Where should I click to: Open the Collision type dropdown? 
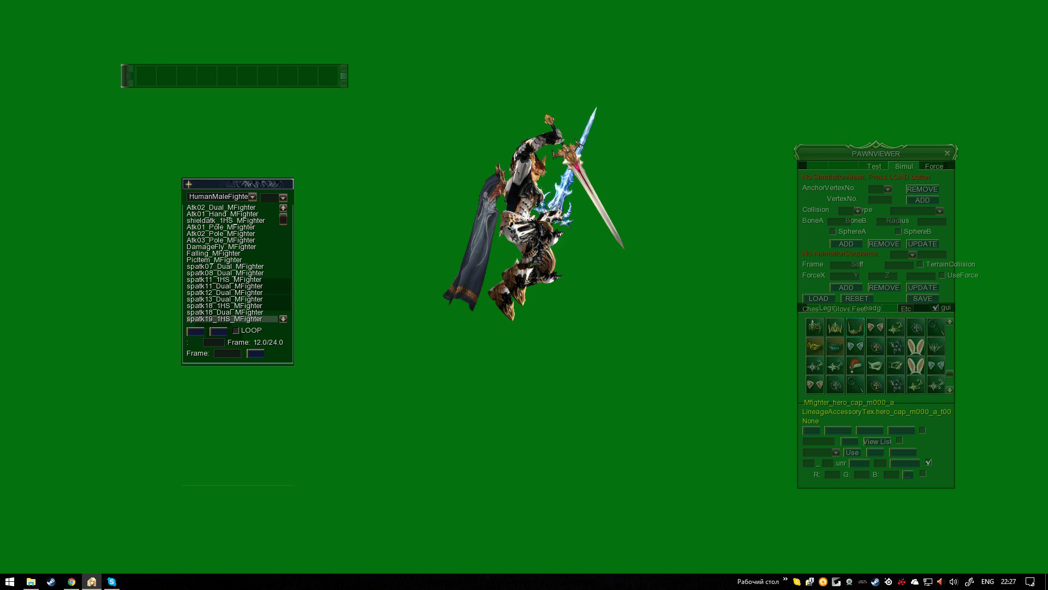(857, 211)
